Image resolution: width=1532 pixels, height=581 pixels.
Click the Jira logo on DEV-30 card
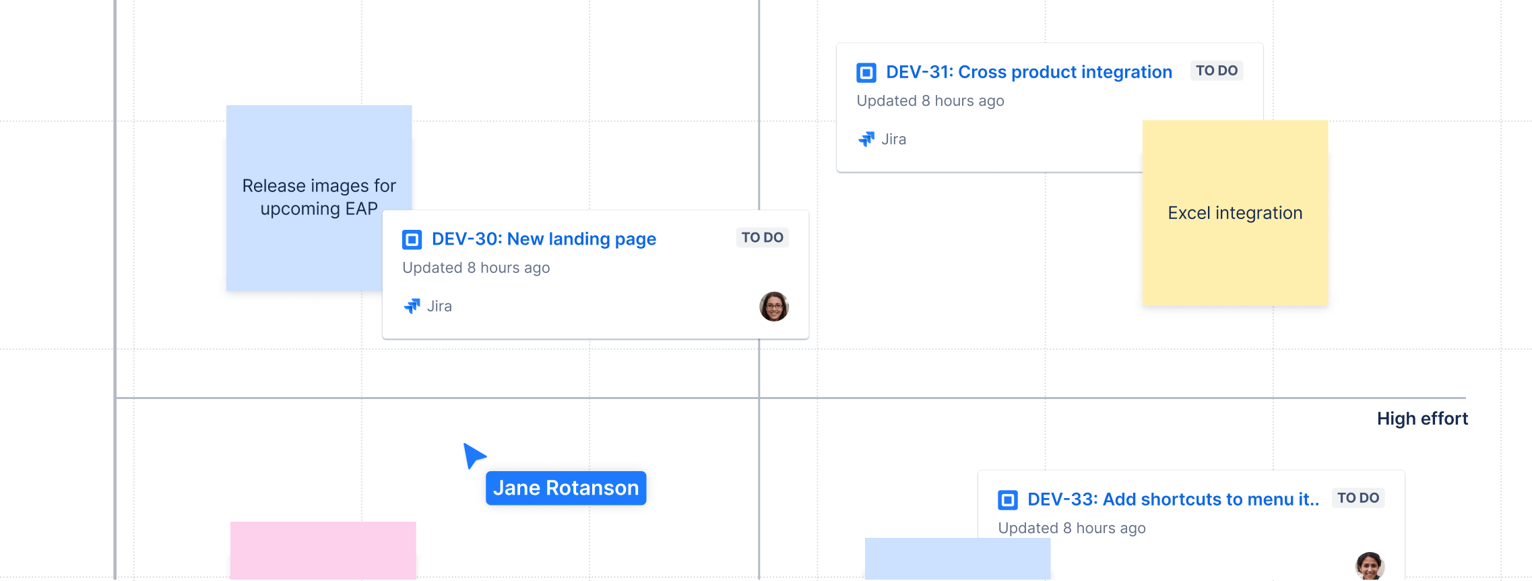coord(412,307)
